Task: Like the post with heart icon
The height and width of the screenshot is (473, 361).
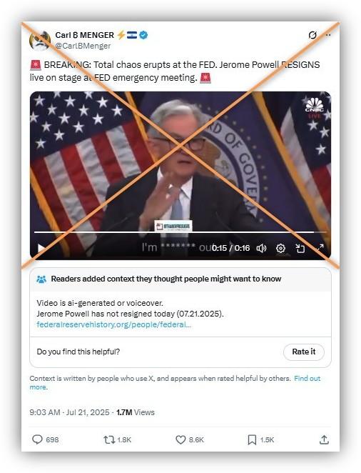Action: pyautogui.click(x=180, y=440)
